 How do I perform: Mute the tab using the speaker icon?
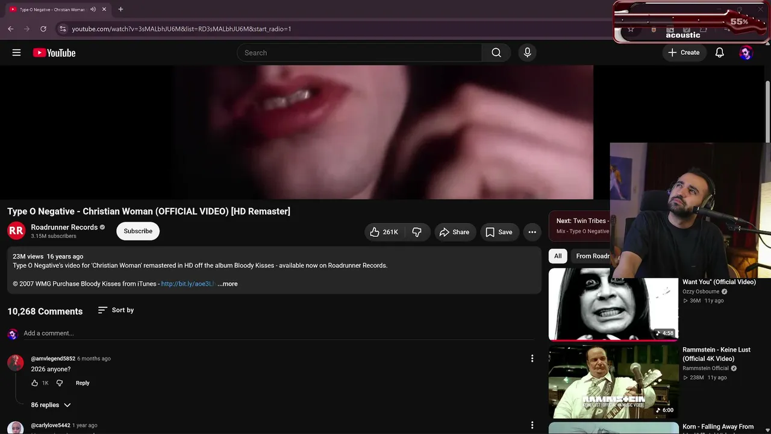pyautogui.click(x=93, y=9)
